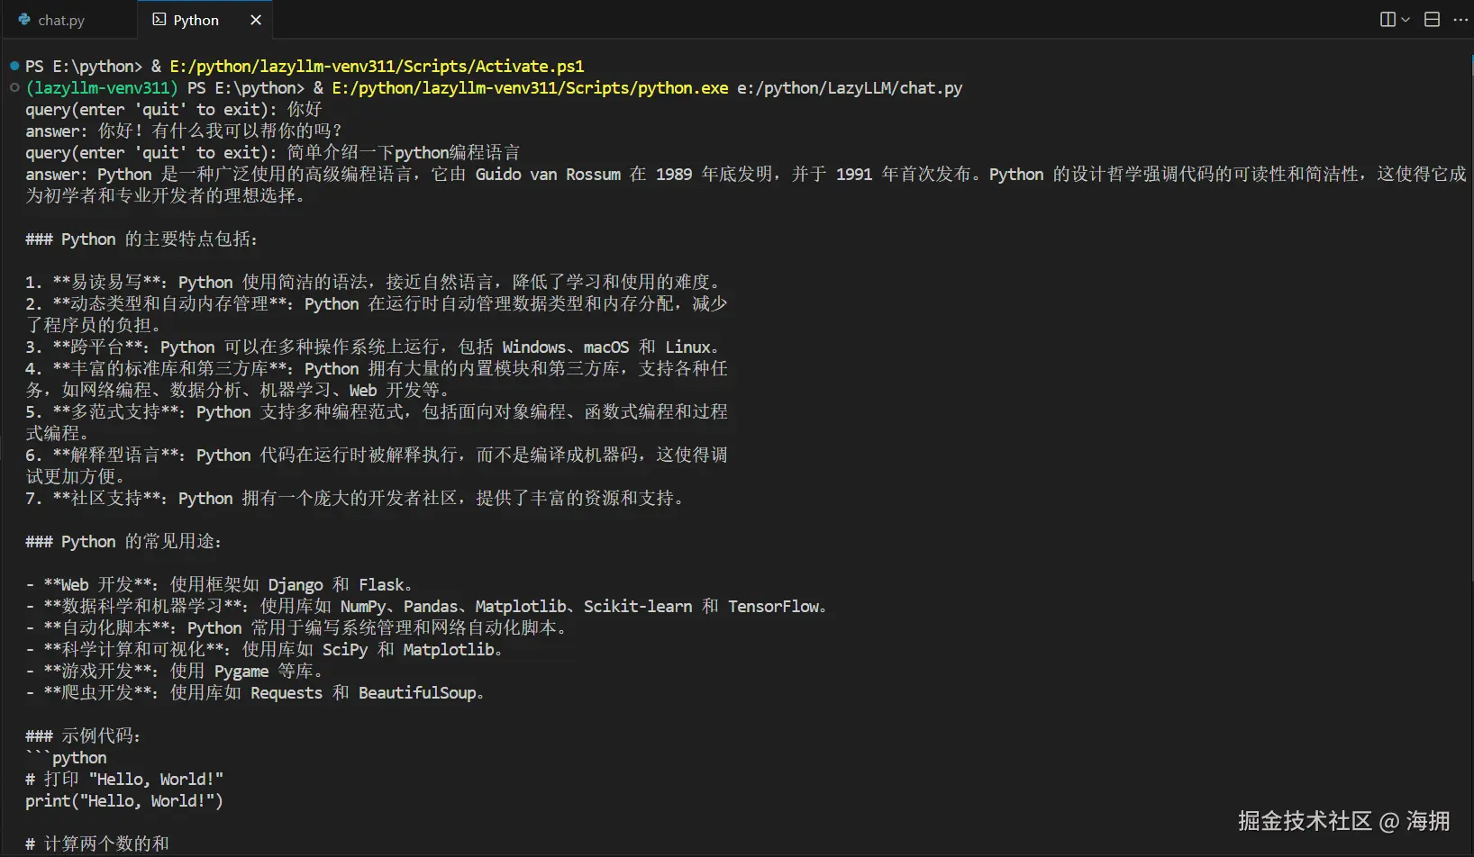Click the gray command decoration circle beside python.exe
Screen dimensions: 1474x857
coord(14,87)
